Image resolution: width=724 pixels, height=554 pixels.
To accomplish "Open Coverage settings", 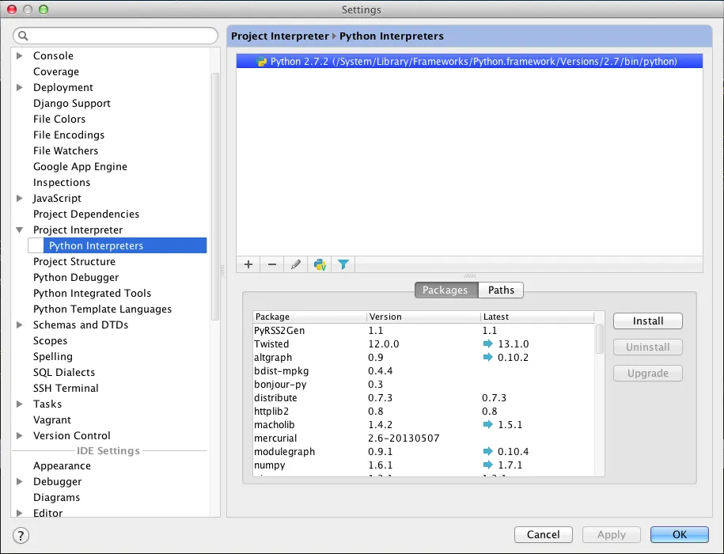I will (56, 71).
